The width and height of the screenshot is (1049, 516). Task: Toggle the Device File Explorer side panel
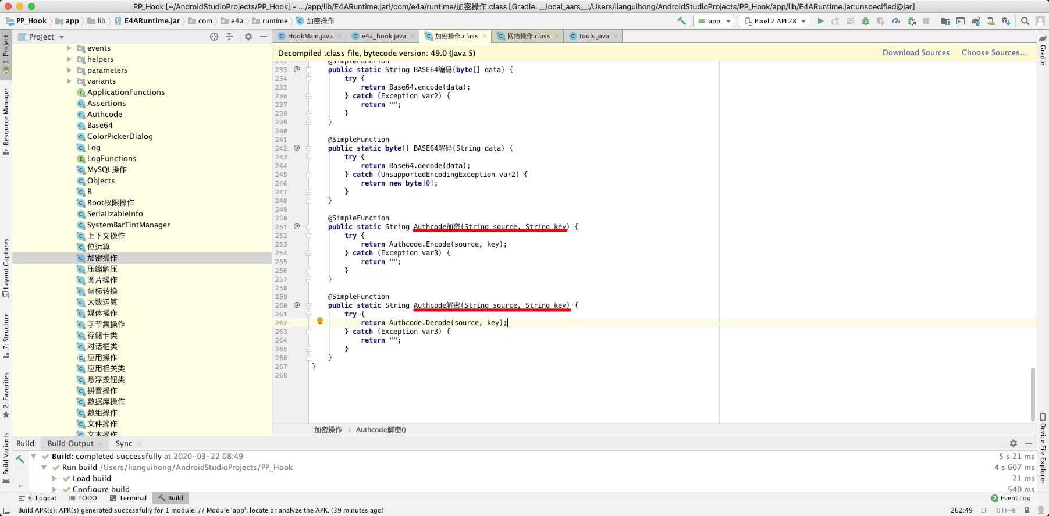tap(1043, 448)
